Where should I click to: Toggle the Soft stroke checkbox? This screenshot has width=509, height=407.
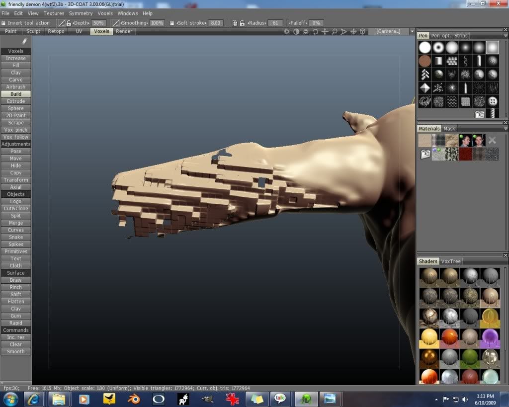click(x=172, y=23)
